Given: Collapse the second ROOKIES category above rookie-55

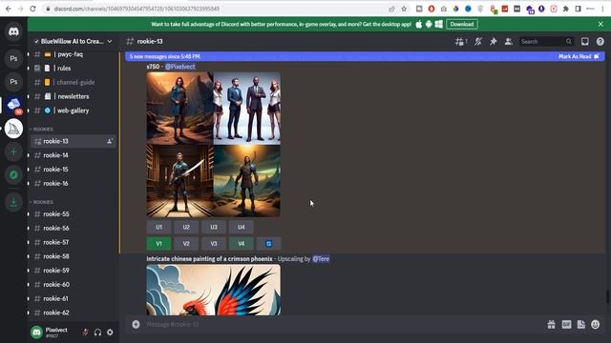Looking at the screenshot, I should click(42, 202).
